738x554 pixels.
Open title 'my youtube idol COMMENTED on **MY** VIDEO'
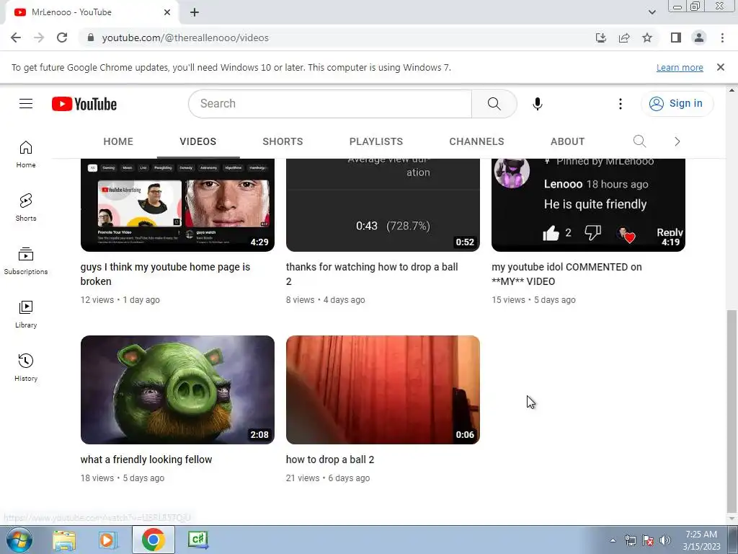[566, 274]
